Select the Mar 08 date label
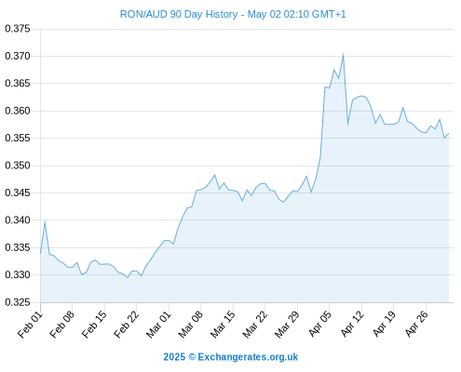The width and height of the screenshot is (461, 372). [191, 325]
